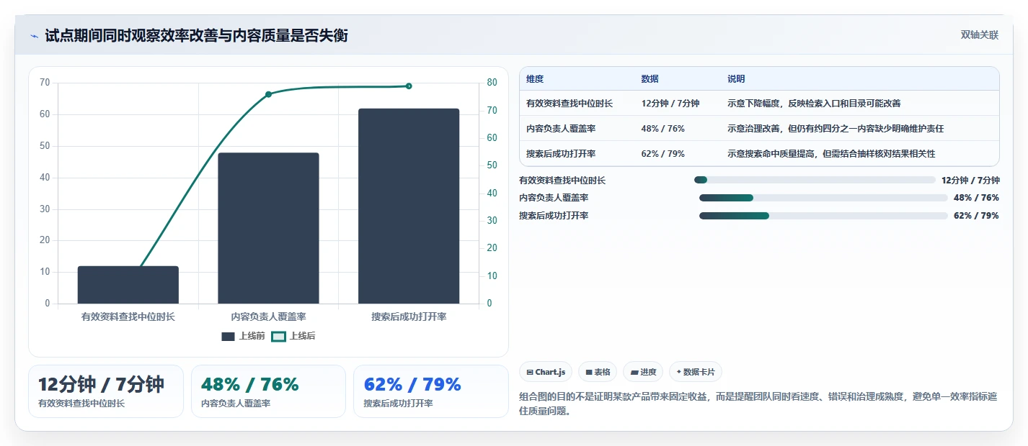Click the 说明 column header
This screenshot has width=1028, height=446.
point(736,79)
